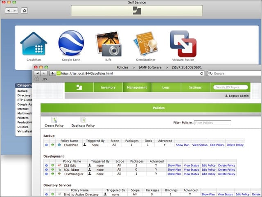Open the Management tab

point(137,87)
